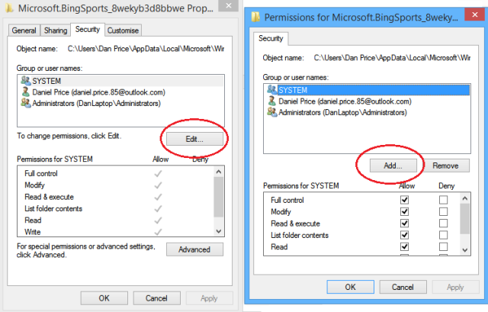Select Administrators group icon in Permissions dialog

point(271,112)
